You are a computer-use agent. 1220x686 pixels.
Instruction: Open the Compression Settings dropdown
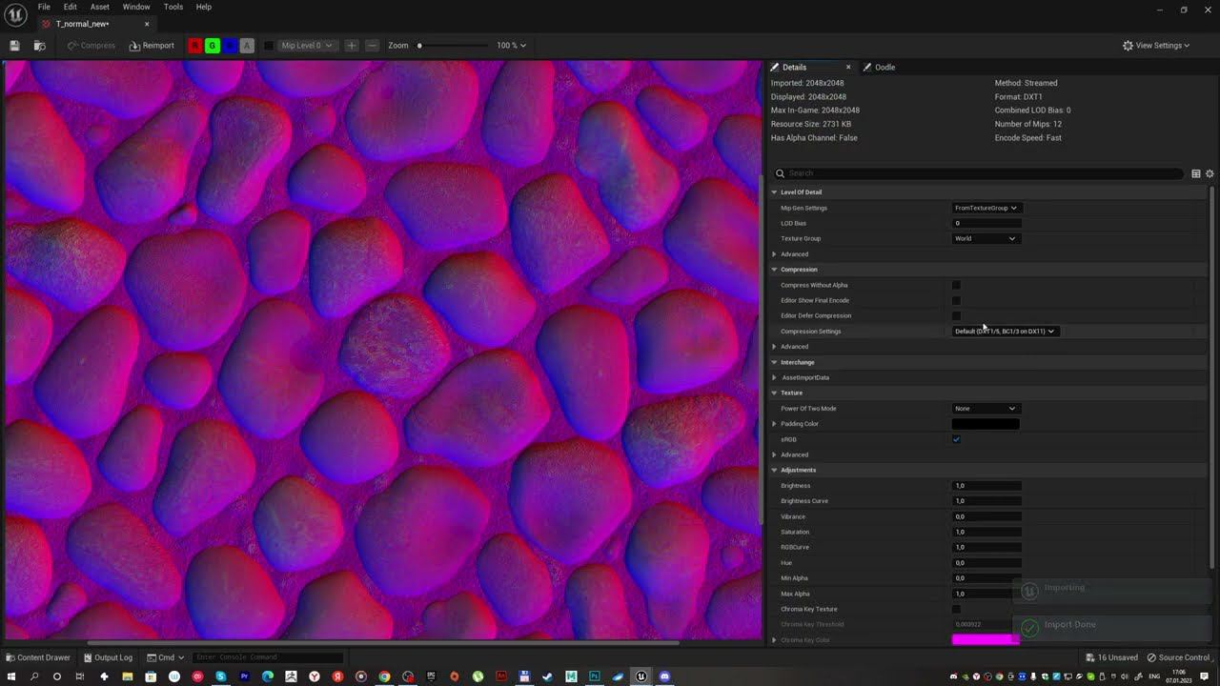(x=1005, y=332)
